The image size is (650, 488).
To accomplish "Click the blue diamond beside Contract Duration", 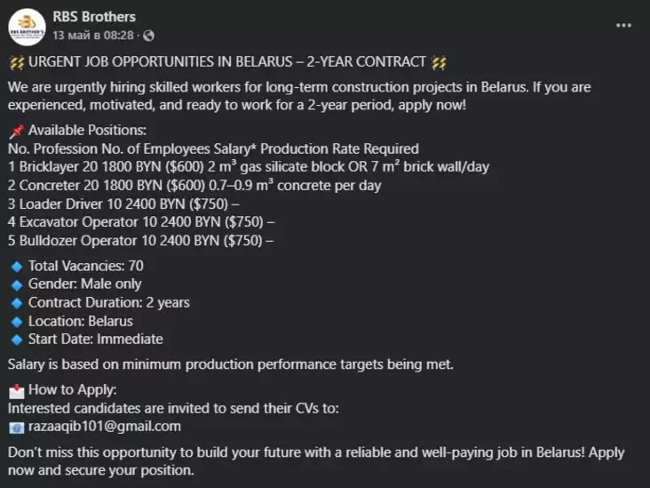I will [17, 303].
